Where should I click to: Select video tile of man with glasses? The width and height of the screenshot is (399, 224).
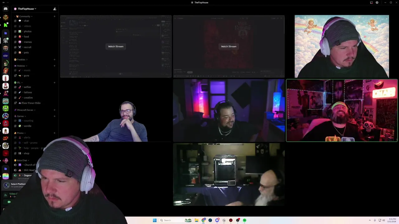pos(116,110)
